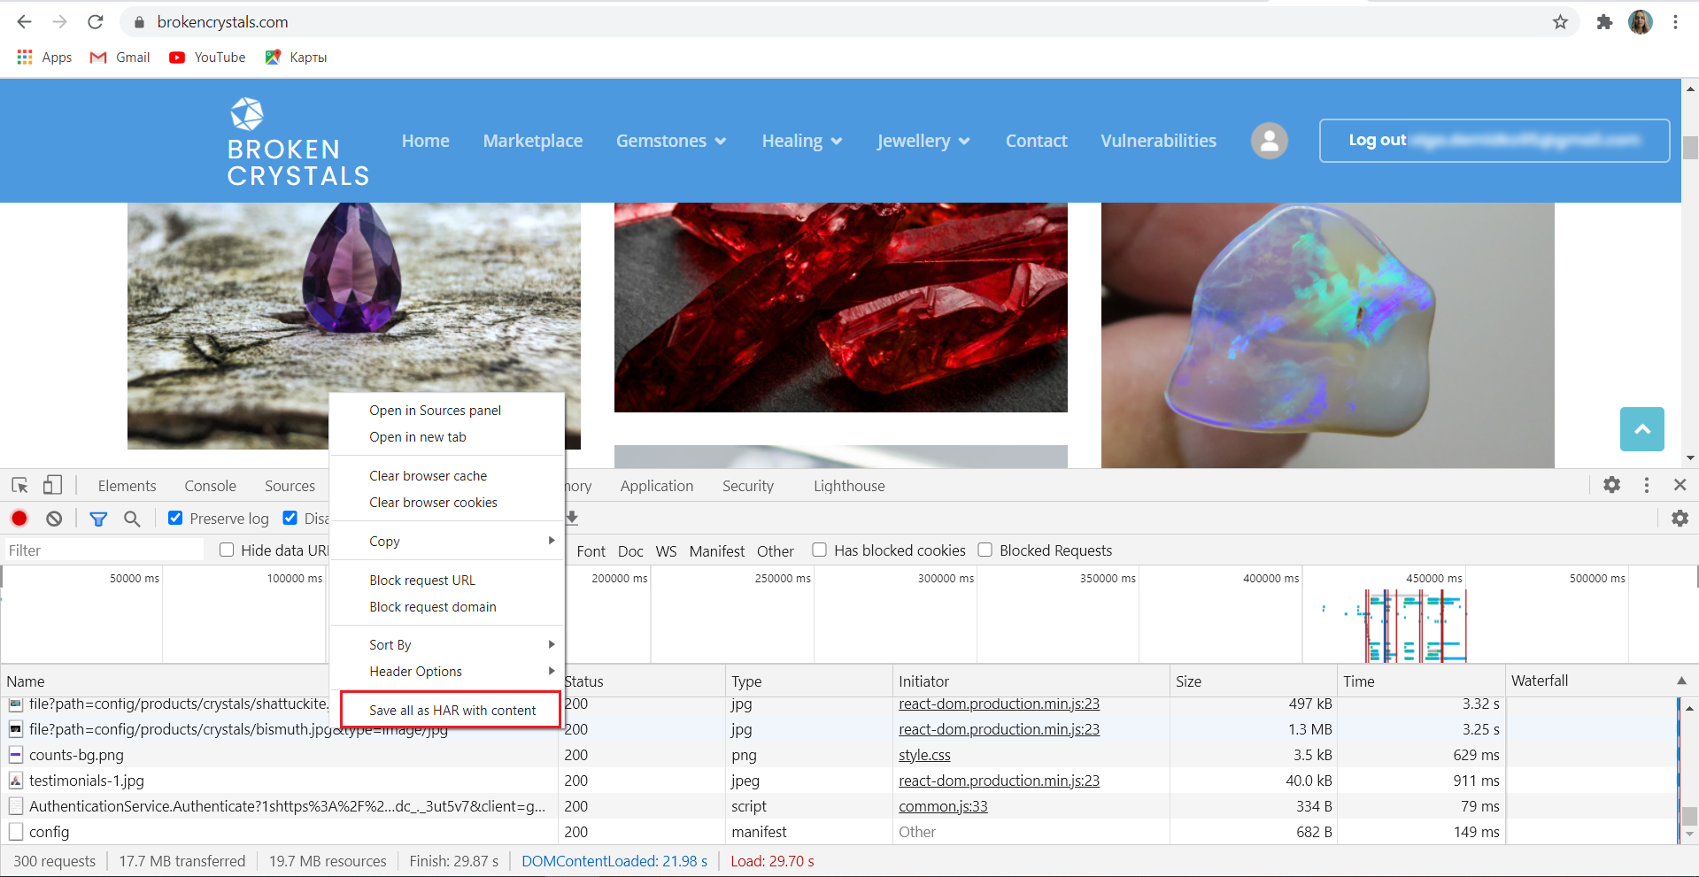Open the Gmail bookmark
The image size is (1699, 877).
point(120,58)
